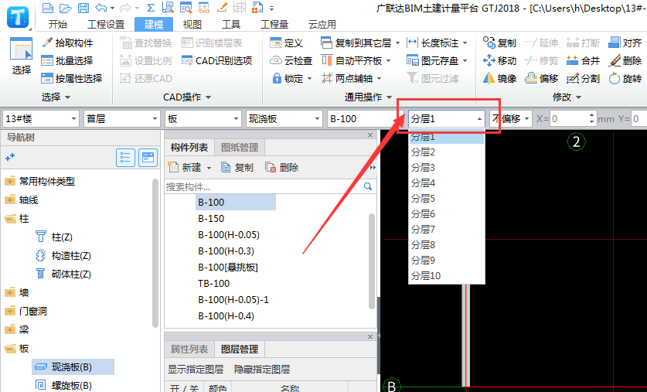Select TB-100 in the component list
Viewport: 647px width, 392px height.
tap(214, 284)
